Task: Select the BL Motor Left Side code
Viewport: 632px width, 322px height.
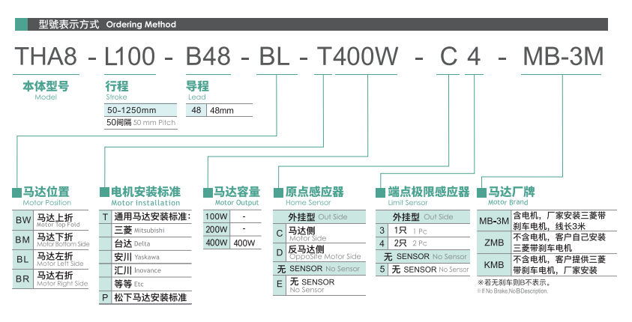Action: coord(24,260)
